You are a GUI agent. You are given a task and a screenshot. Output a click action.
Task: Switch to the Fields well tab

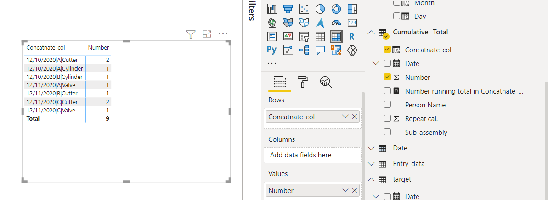280,82
